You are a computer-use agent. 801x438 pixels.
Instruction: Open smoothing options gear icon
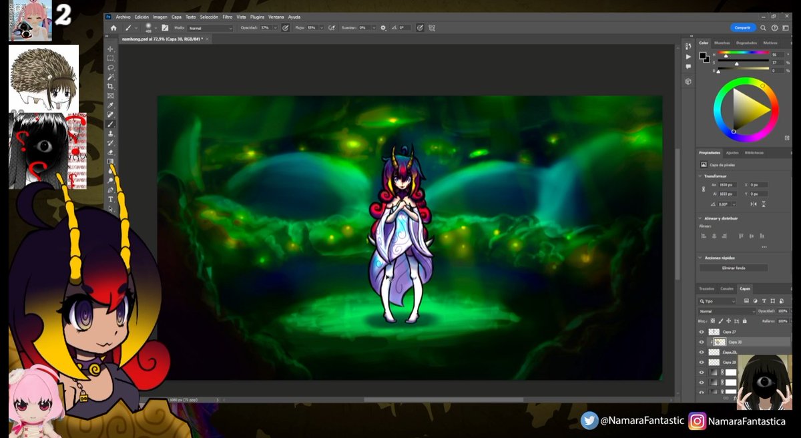(x=383, y=28)
